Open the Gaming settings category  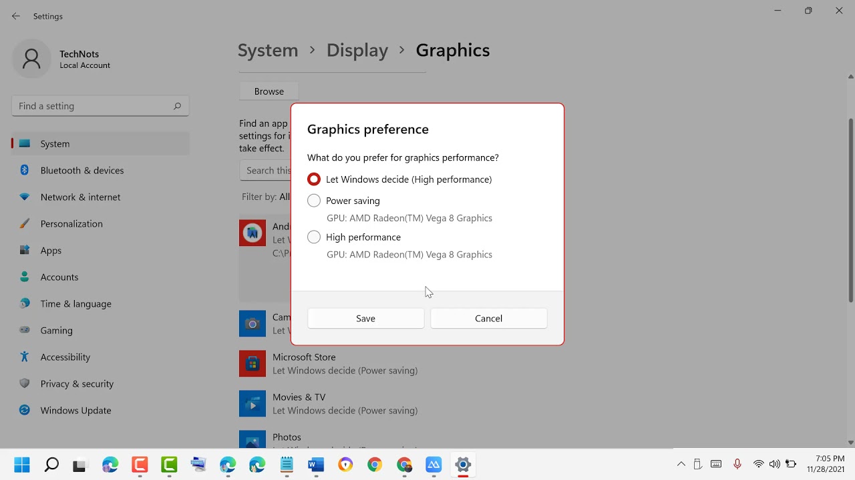[x=100, y=331]
